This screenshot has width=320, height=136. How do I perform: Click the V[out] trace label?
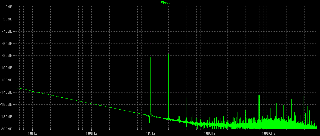pyautogui.click(x=165, y=2)
